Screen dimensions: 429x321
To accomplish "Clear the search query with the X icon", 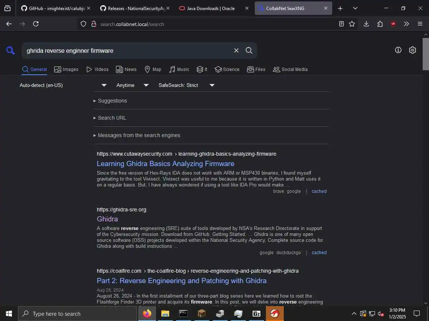I will (236, 51).
